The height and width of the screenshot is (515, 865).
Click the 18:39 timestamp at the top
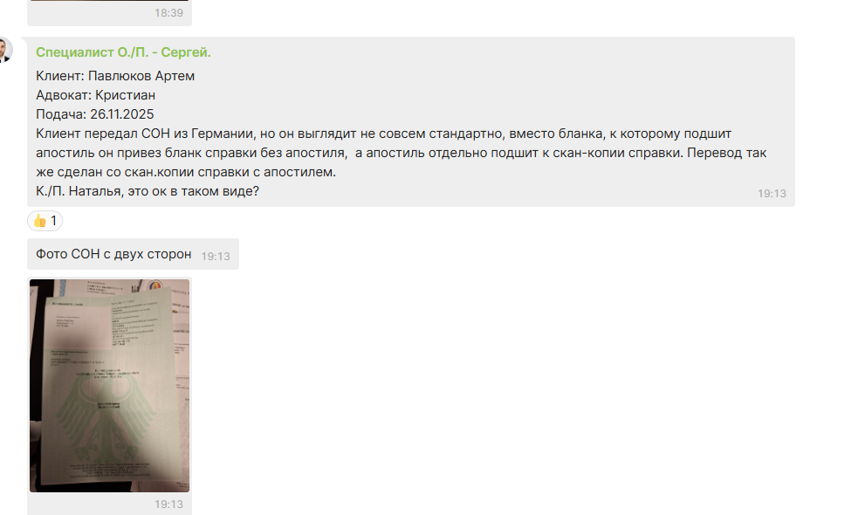click(168, 13)
